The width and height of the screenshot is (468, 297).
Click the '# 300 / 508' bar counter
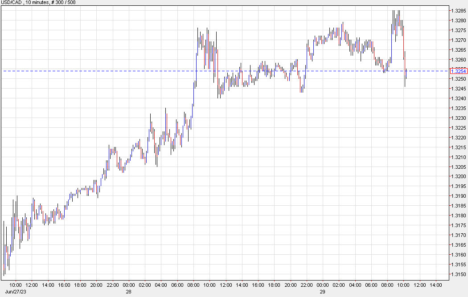pos(62,4)
